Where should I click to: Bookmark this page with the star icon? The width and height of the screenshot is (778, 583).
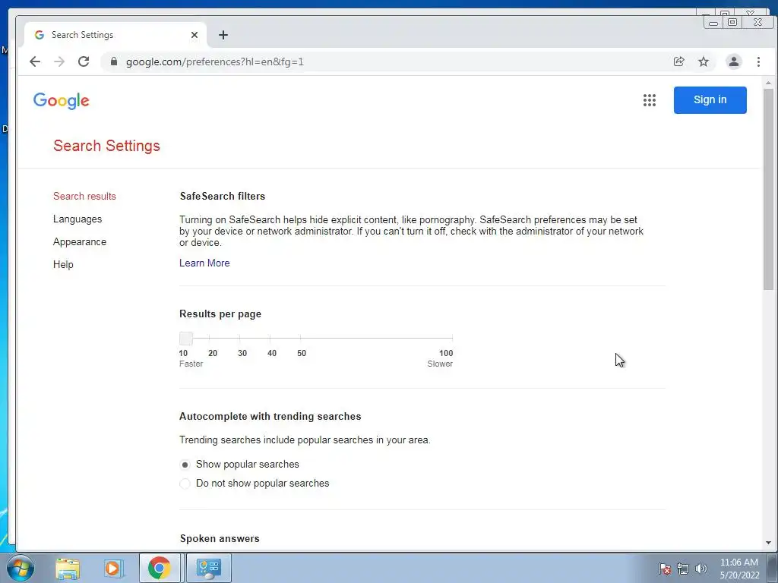pos(703,61)
